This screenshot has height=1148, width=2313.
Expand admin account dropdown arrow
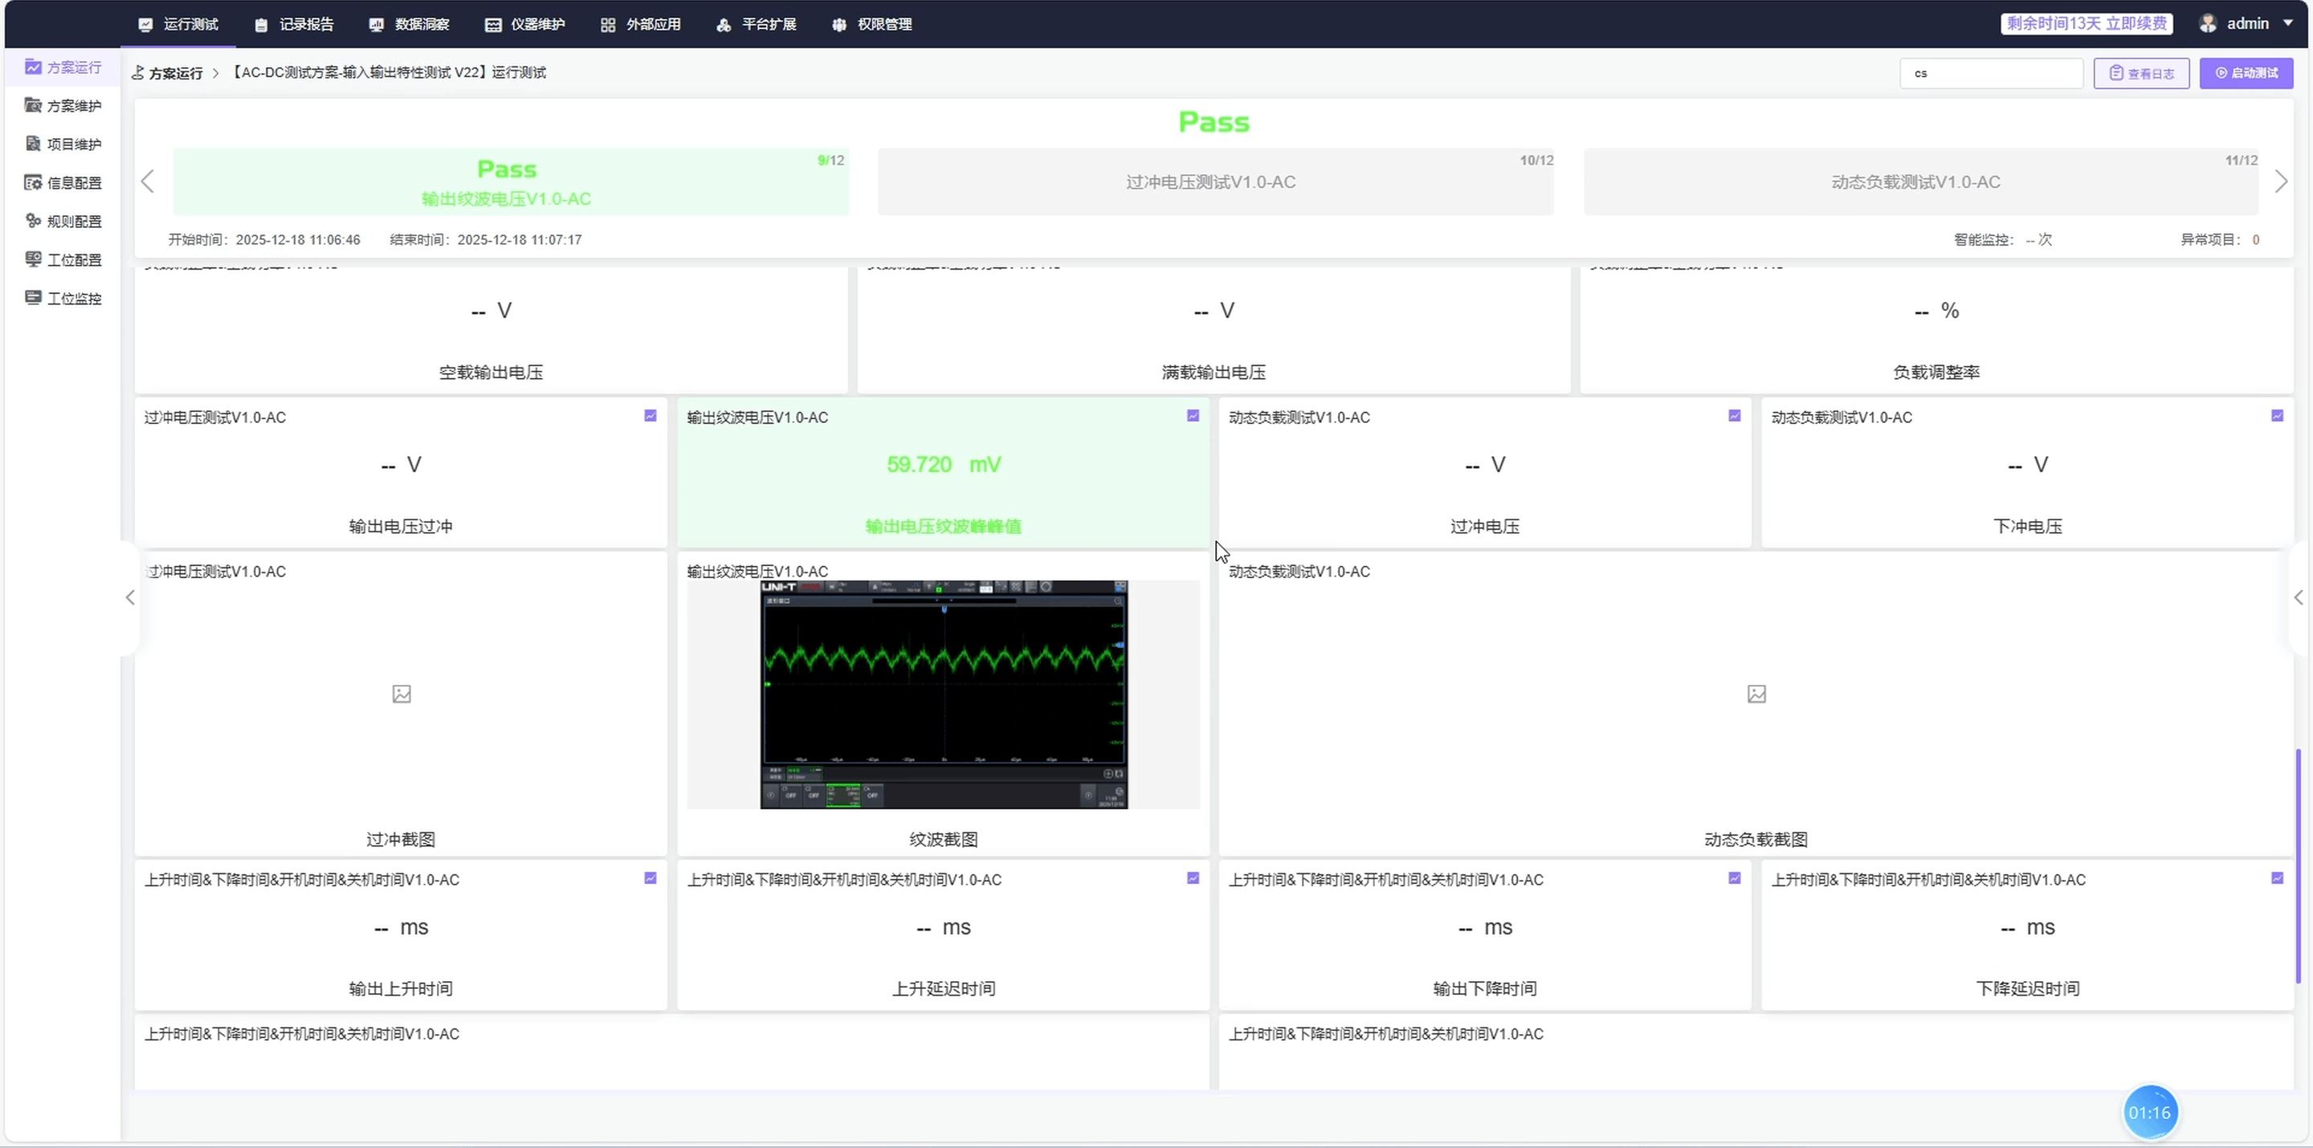click(2287, 23)
